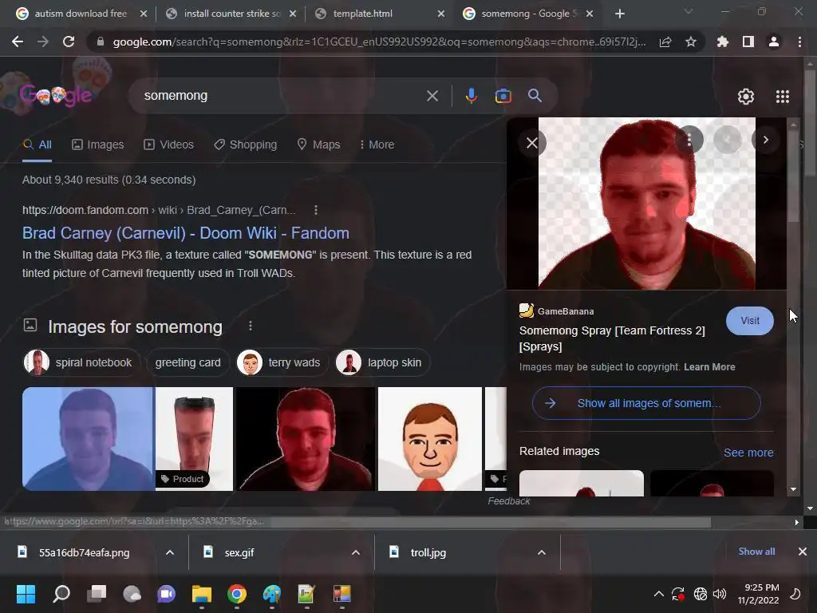817x613 pixels.
Task: Open the Chrome three-dot menu
Action: [x=799, y=42]
